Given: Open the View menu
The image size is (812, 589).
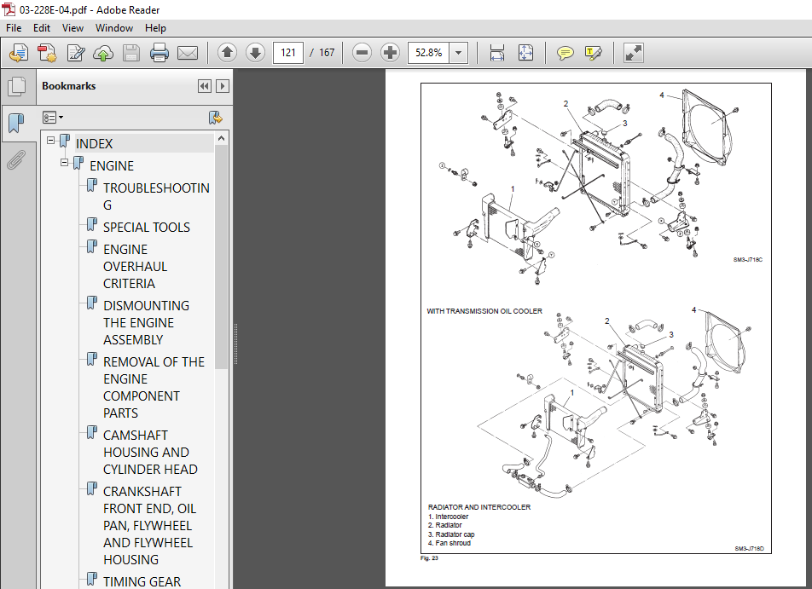Looking at the screenshot, I should [72, 28].
